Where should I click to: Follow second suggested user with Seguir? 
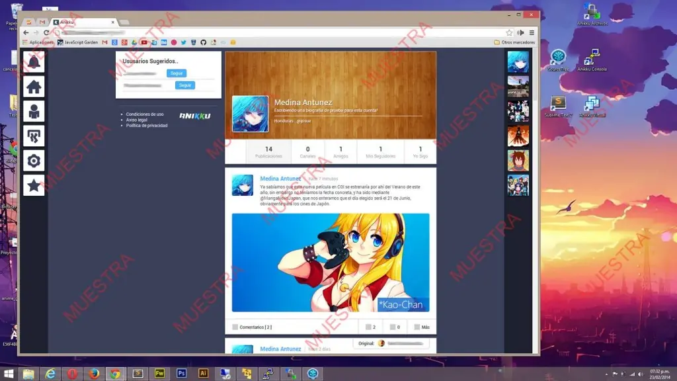click(x=185, y=85)
